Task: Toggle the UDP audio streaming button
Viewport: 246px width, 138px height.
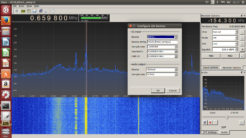Action: point(205,123)
